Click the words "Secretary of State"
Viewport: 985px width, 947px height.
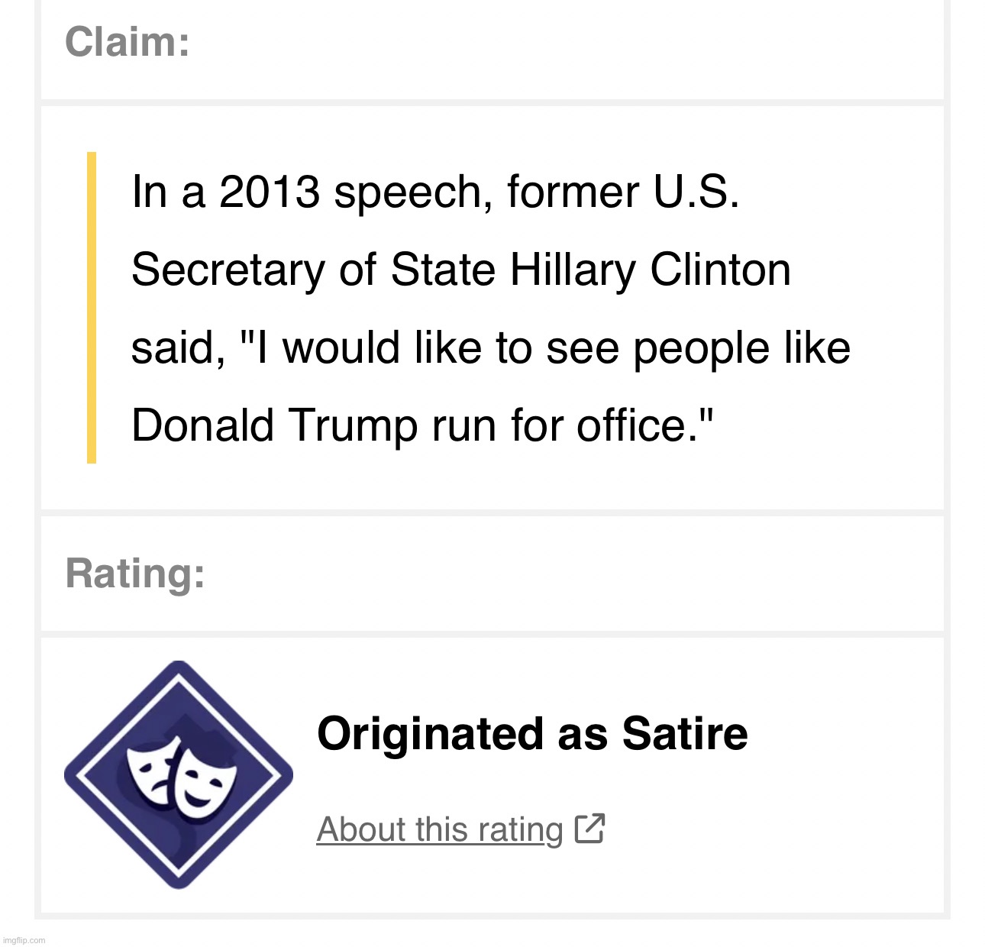coord(315,270)
